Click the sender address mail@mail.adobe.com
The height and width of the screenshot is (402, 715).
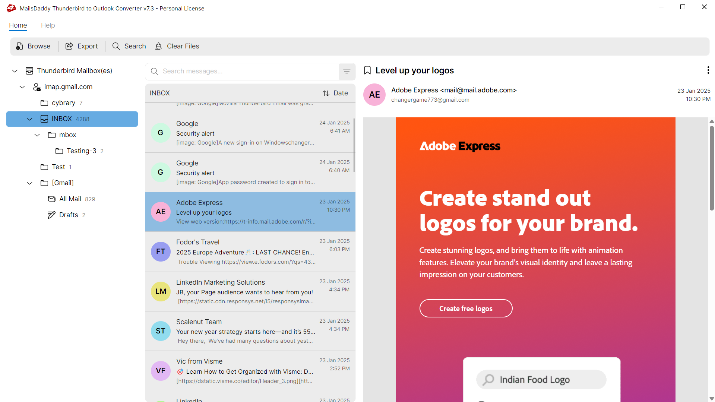pos(478,90)
